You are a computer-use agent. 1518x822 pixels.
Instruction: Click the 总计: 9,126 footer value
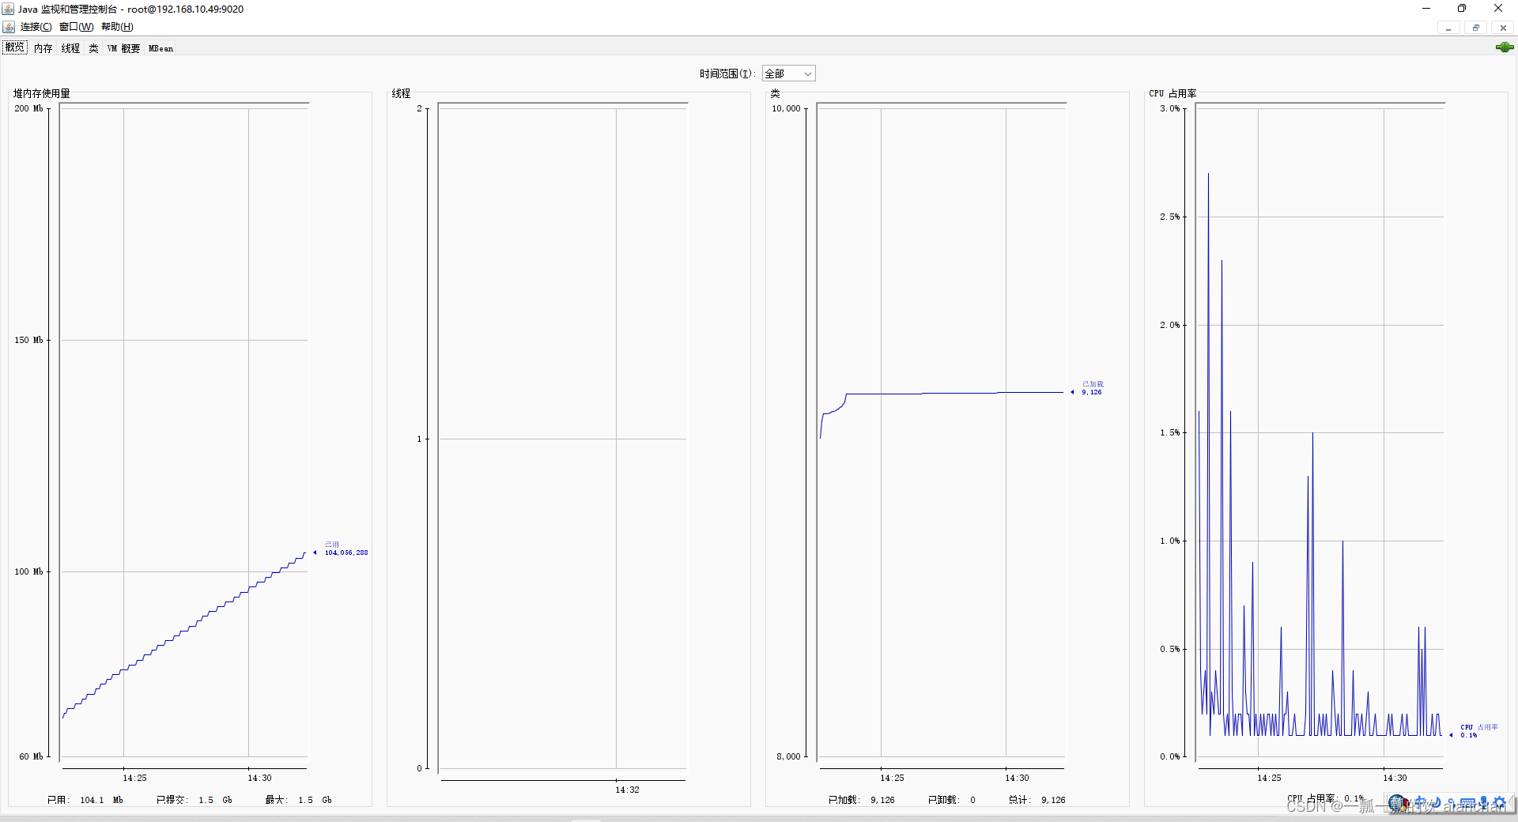[x=1037, y=800]
